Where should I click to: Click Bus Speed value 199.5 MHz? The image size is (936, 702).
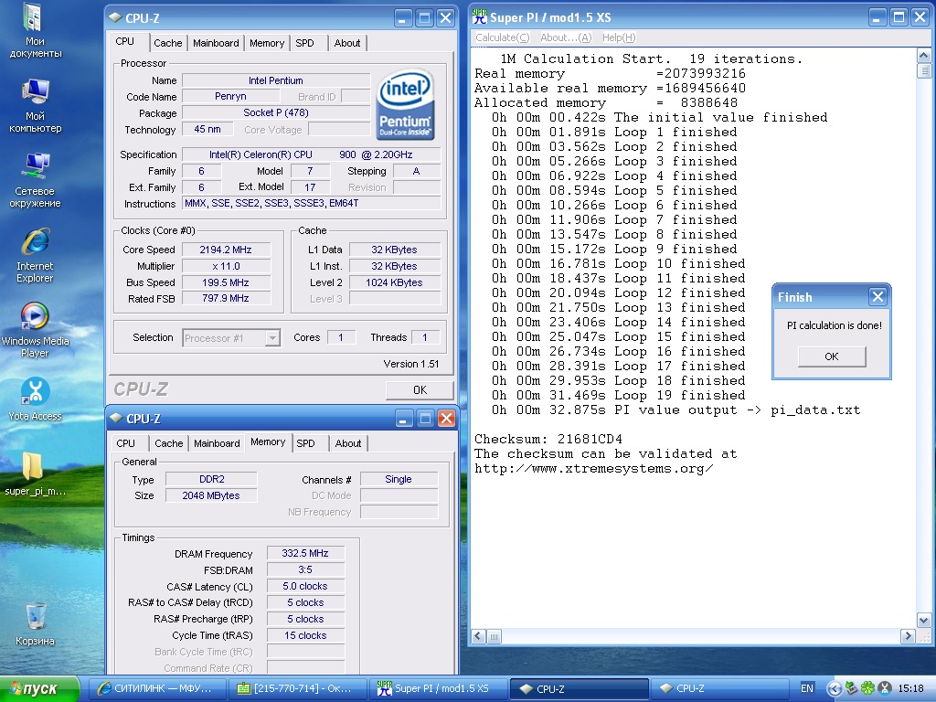point(226,282)
